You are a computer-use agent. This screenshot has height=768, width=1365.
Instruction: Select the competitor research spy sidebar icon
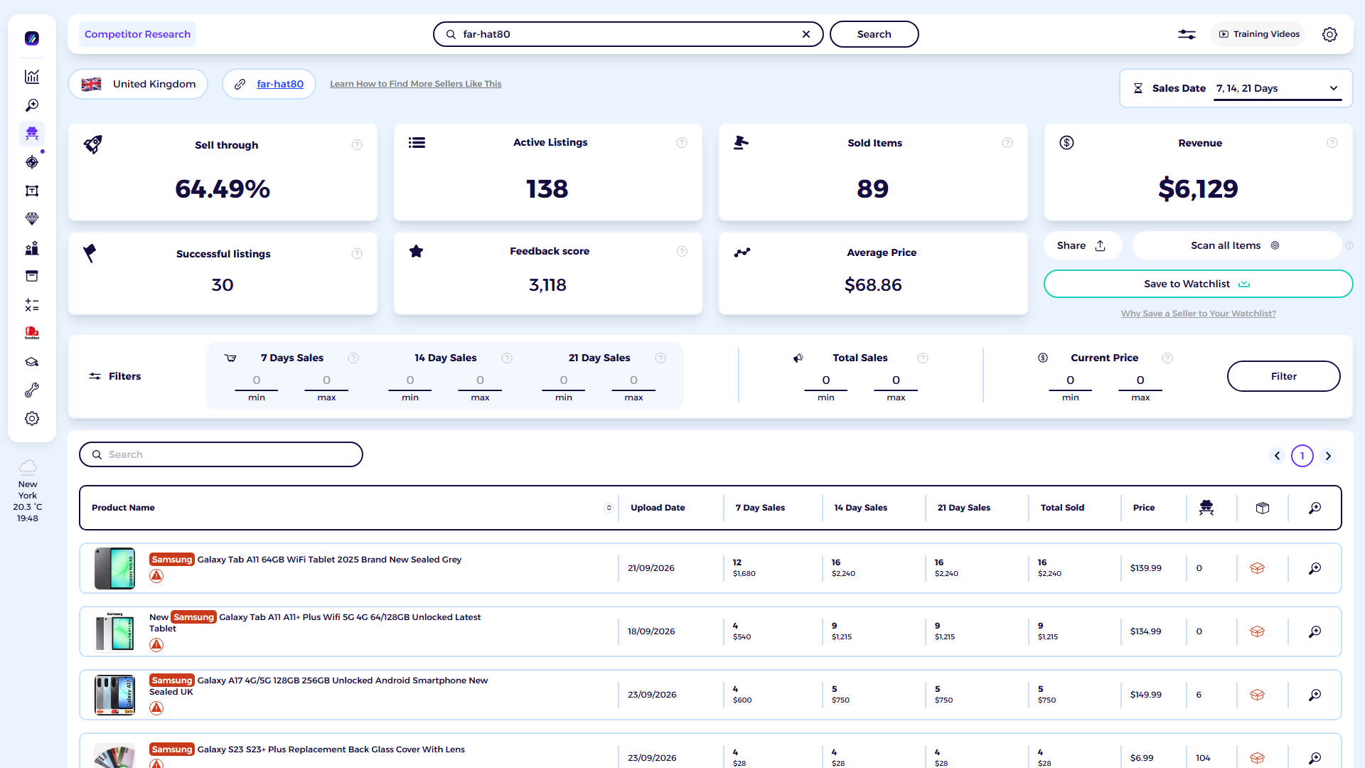[x=32, y=134]
